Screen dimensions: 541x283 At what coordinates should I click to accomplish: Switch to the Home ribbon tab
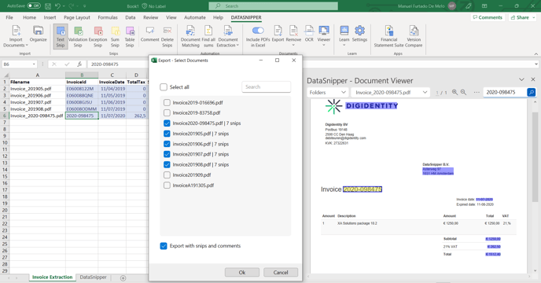pos(29,17)
